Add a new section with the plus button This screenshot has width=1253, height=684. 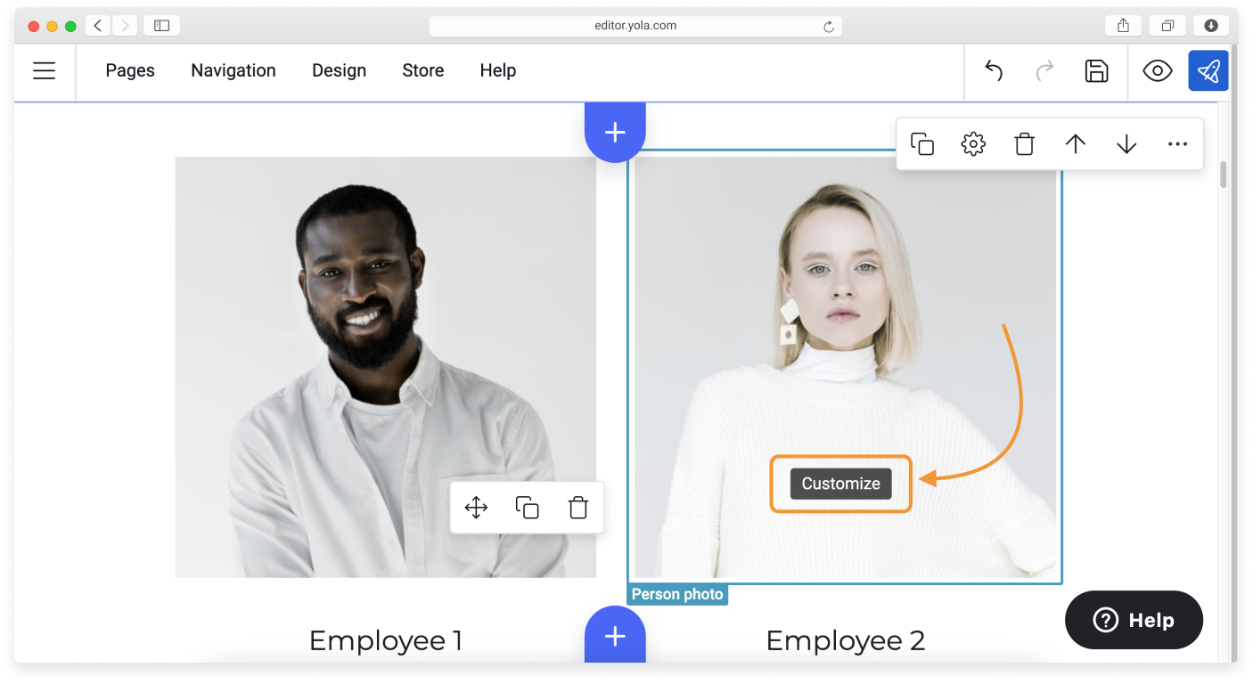[614, 132]
